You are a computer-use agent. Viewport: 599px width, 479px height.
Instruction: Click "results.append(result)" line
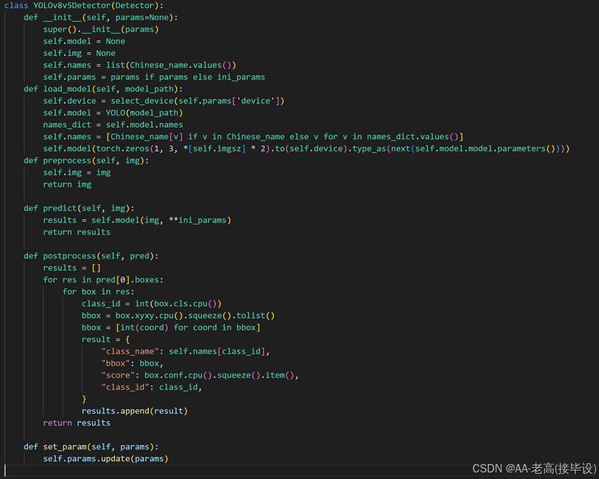point(135,411)
